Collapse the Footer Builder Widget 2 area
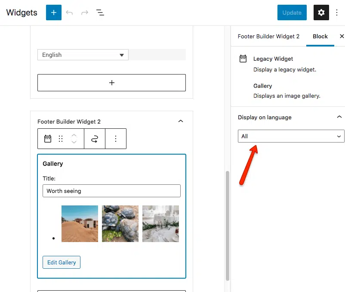The width and height of the screenshot is (345, 292). coord(181,121)
